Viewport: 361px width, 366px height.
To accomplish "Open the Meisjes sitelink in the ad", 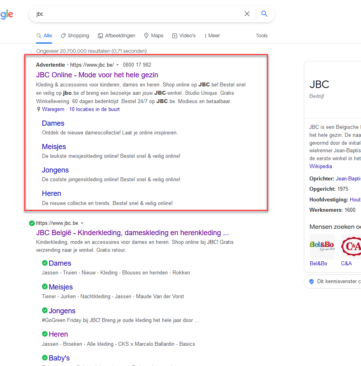I will point(54,147).
